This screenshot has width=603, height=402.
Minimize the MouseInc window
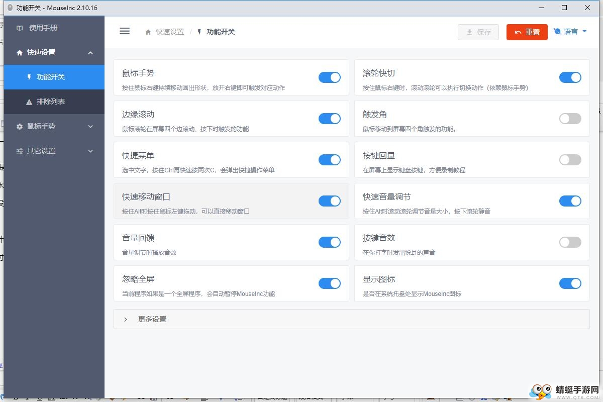tap(541, 8)
